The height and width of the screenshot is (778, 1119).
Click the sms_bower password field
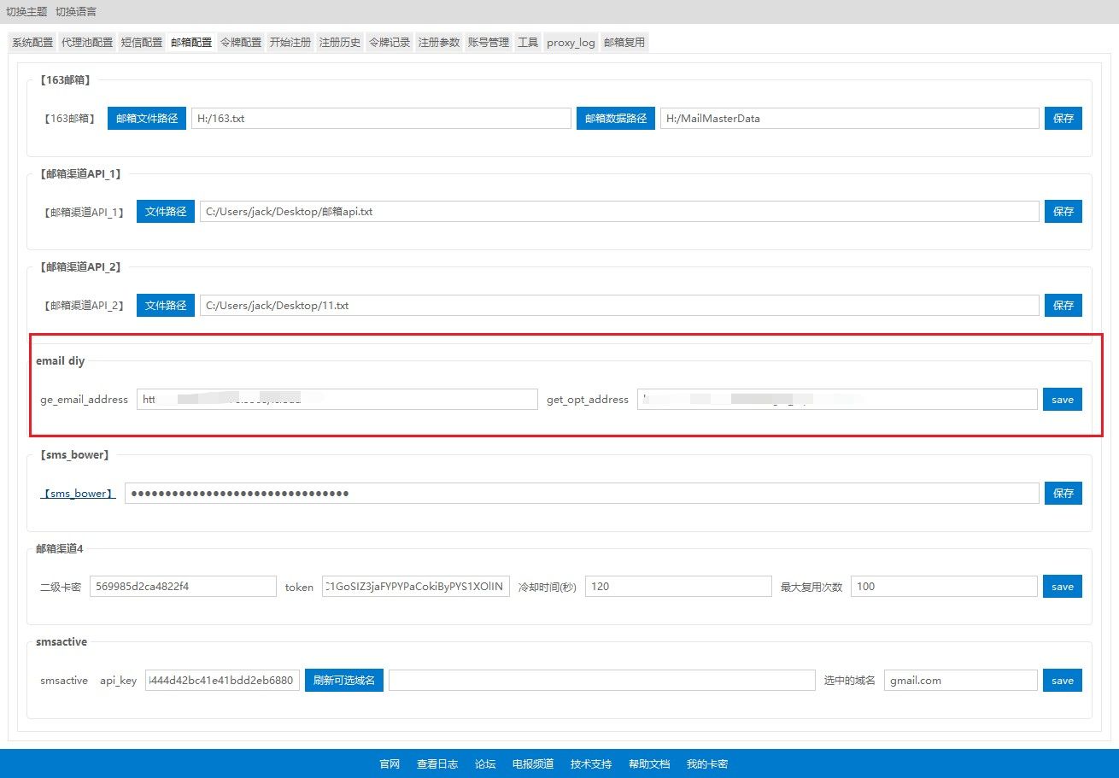(581, 494)
